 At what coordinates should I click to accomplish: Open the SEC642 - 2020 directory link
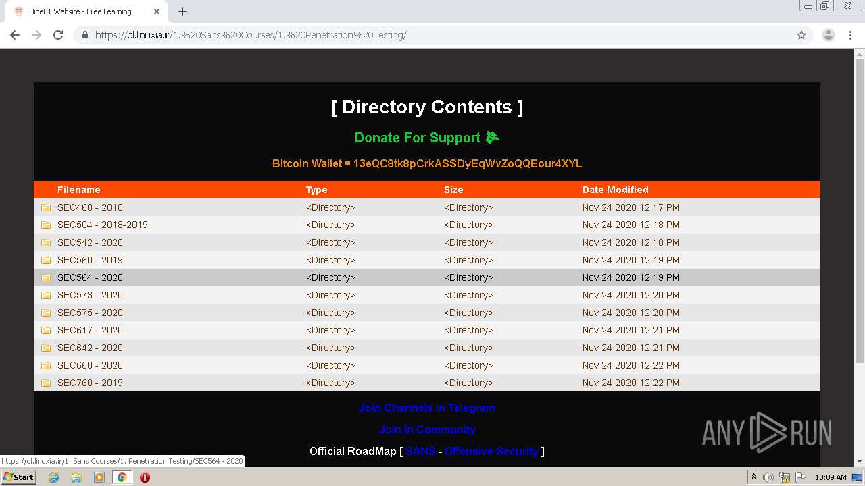pyautogui.click(x=90, y=348)
